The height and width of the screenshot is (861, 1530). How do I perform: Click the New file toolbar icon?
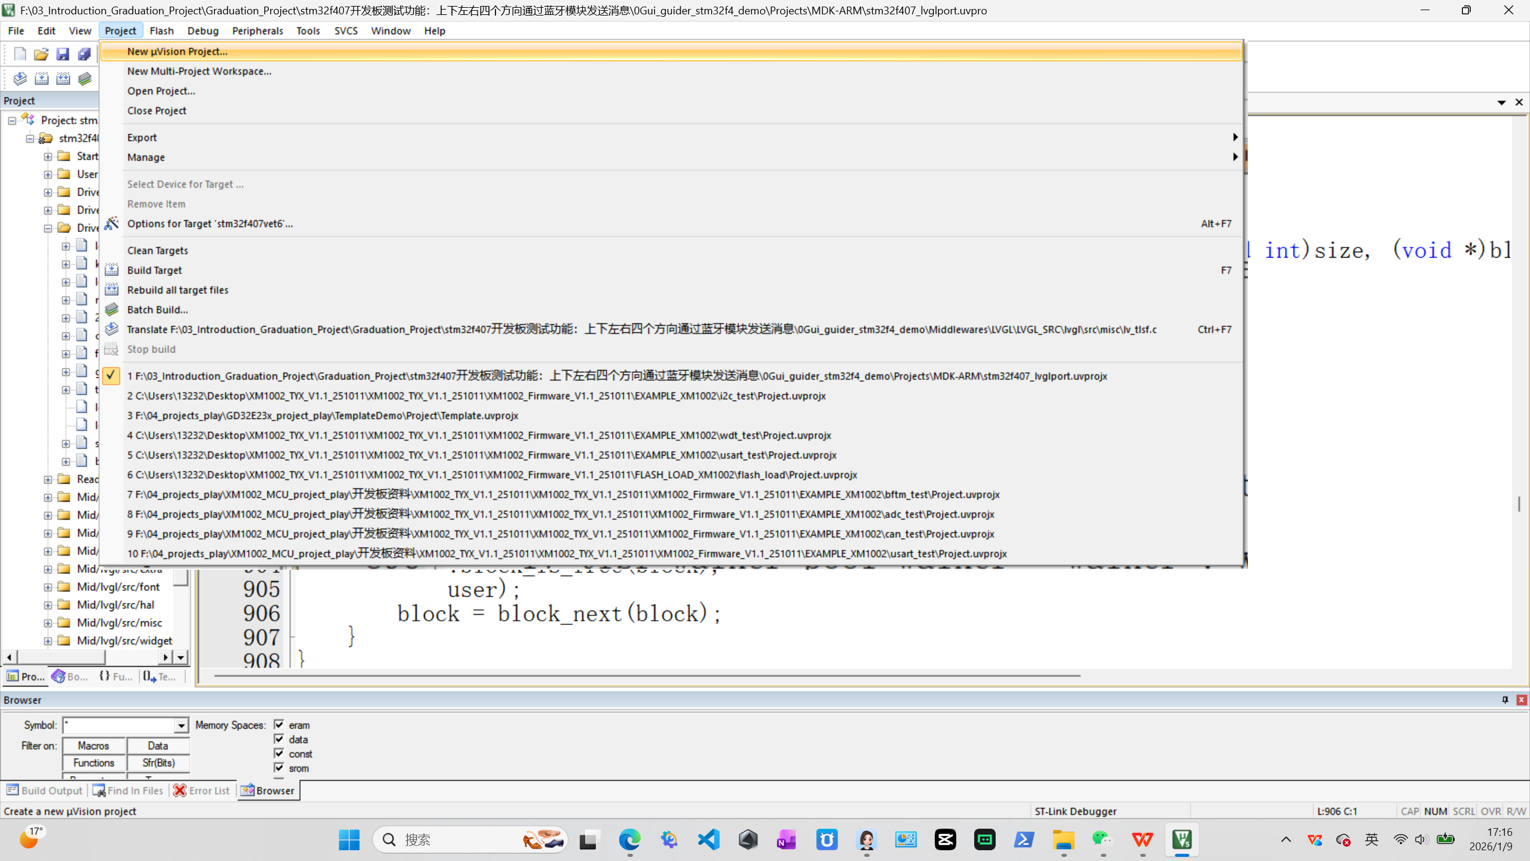click(20, 54)
